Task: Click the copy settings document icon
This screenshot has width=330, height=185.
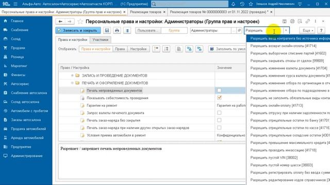Action: pyautogui.click(x=179, y=49)
